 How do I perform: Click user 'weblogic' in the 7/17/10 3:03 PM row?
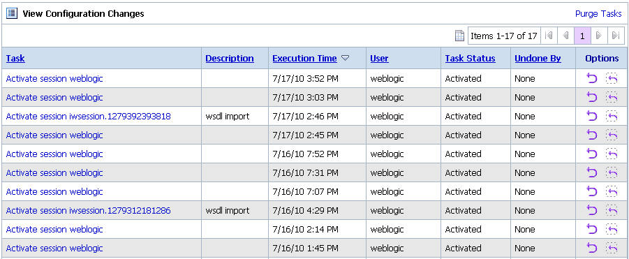coord(387,98)
